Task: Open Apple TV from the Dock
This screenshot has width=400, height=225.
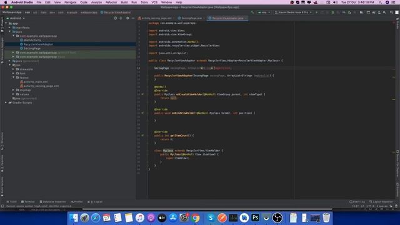Action: [x=162, y=218]
